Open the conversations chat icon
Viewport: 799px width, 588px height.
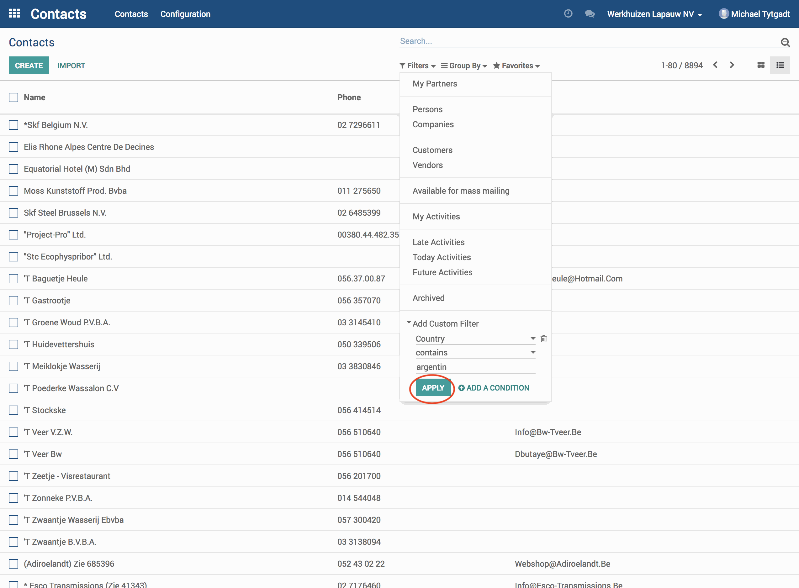[589, 13]
